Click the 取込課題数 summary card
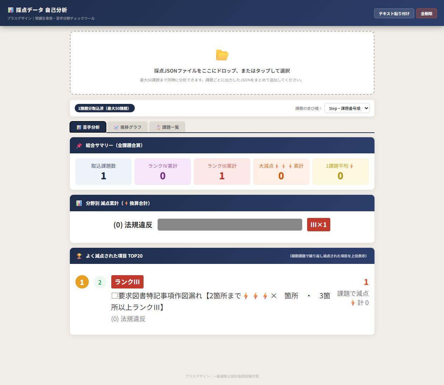Viewport: 444px width, 385px height. [x=104, y=172]
